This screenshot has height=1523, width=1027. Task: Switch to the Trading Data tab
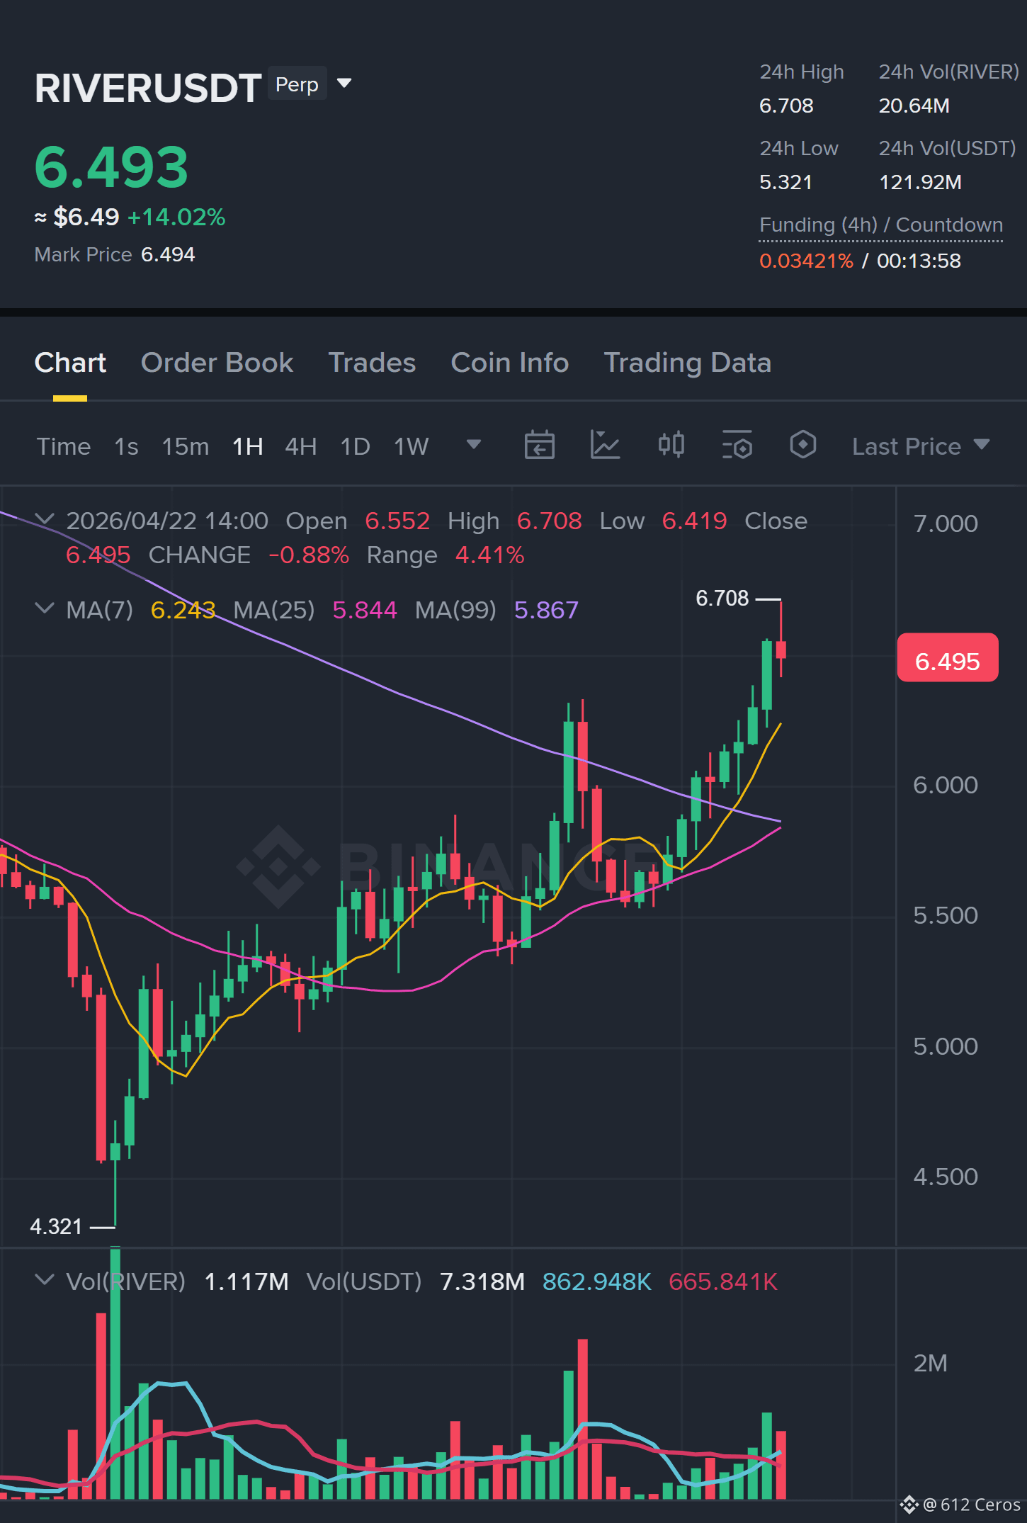pyautogui.click(x=688, y=363)
